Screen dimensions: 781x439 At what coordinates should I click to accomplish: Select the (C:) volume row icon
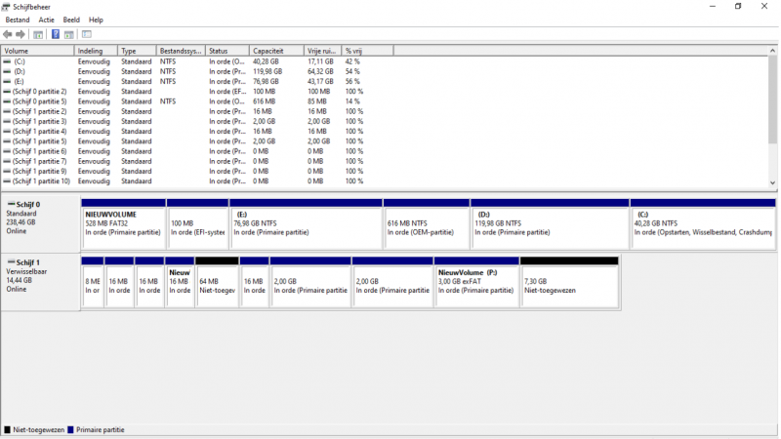pos(8,61)
